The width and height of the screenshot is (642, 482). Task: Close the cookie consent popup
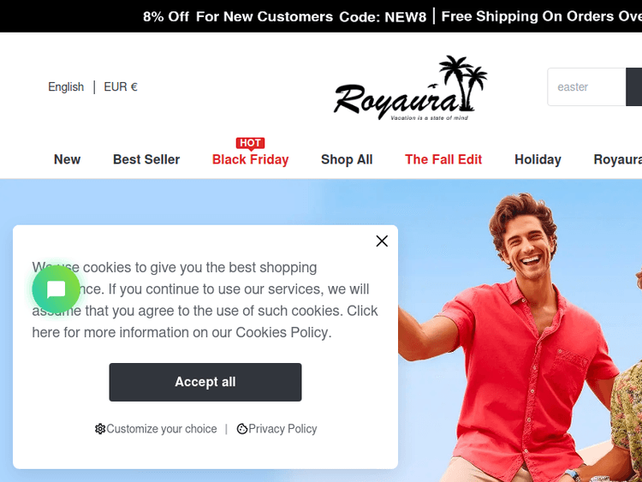382,241
